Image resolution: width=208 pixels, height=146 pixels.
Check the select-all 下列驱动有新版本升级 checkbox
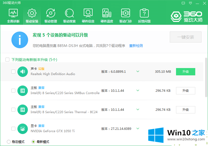click(x=8, y=59)
